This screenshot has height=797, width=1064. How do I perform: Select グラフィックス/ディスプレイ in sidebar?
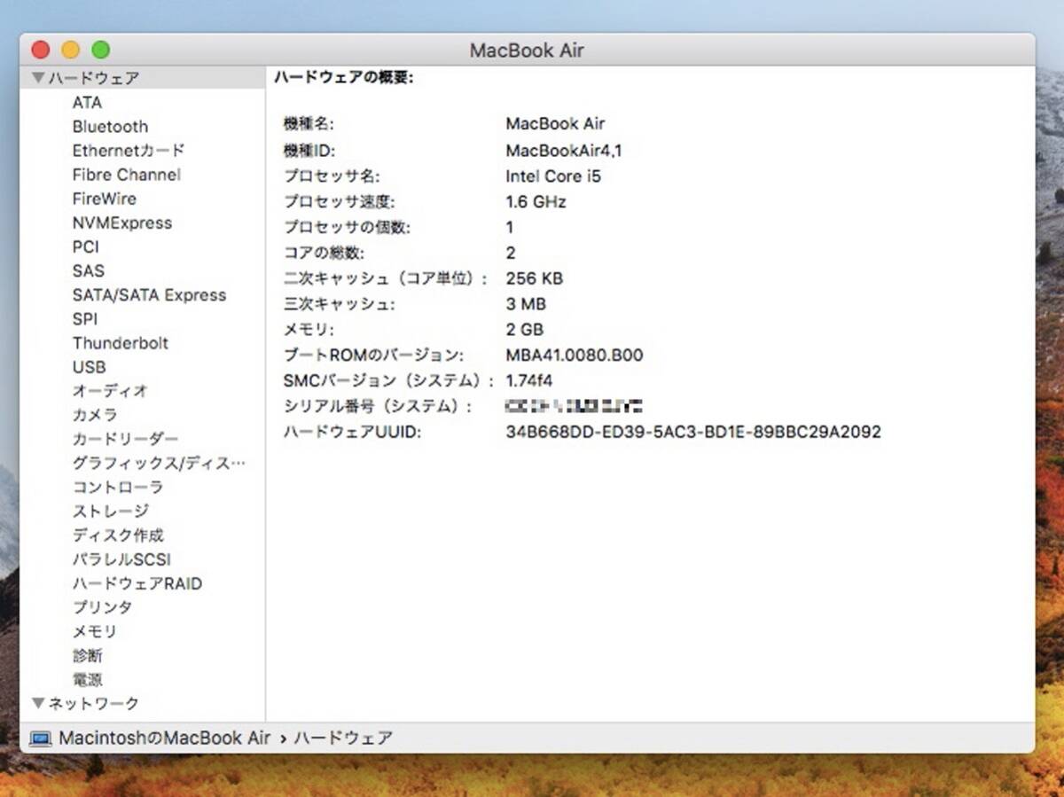click(158, 463)
